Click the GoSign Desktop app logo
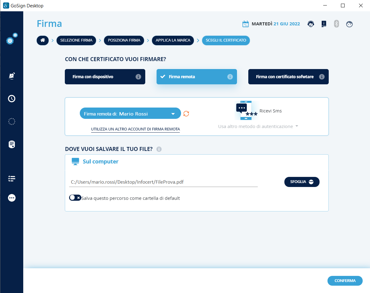Viewport: 370px width, 293px height. [6, 5]
